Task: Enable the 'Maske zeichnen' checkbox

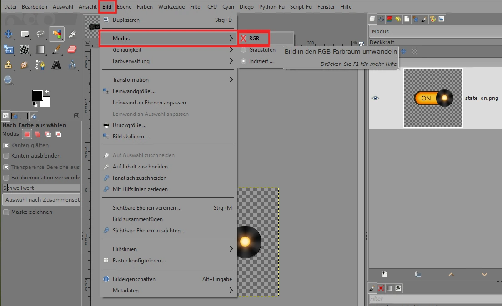Action: [x=6, y=212]
